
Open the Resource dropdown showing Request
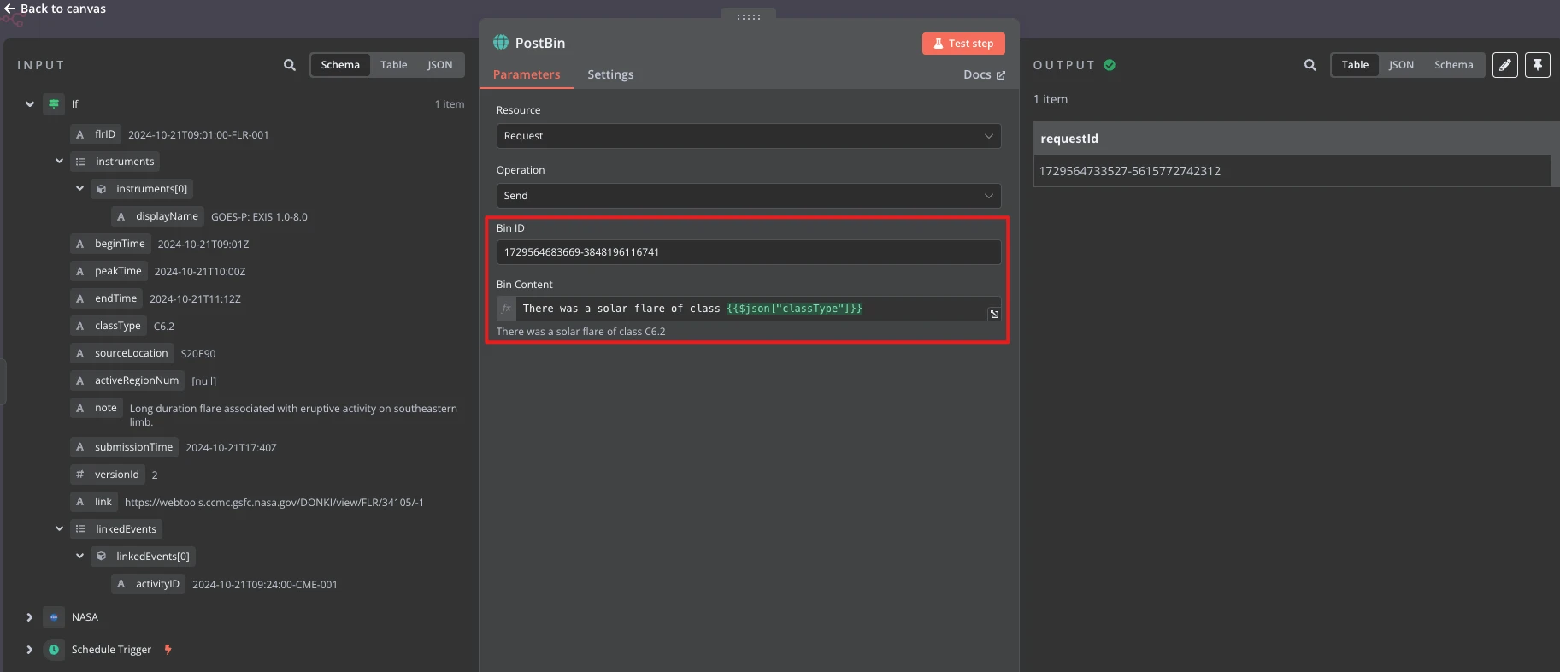tap(749, 136)
